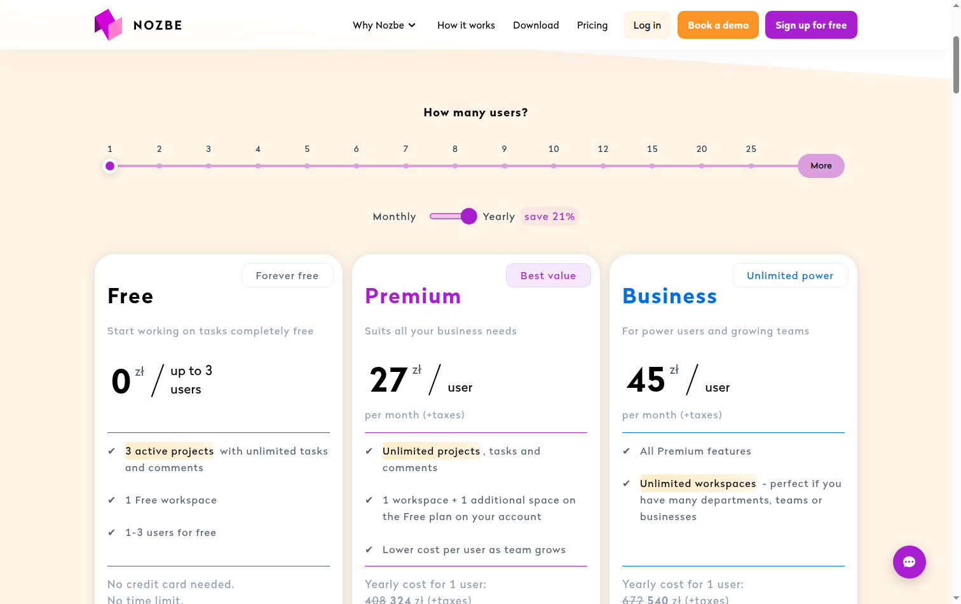
Task: Set user slider to 8 users
Action: [x=455, y=166]
